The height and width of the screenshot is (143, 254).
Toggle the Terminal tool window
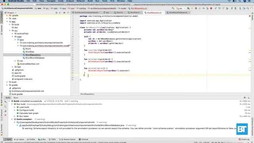[83, 139]
